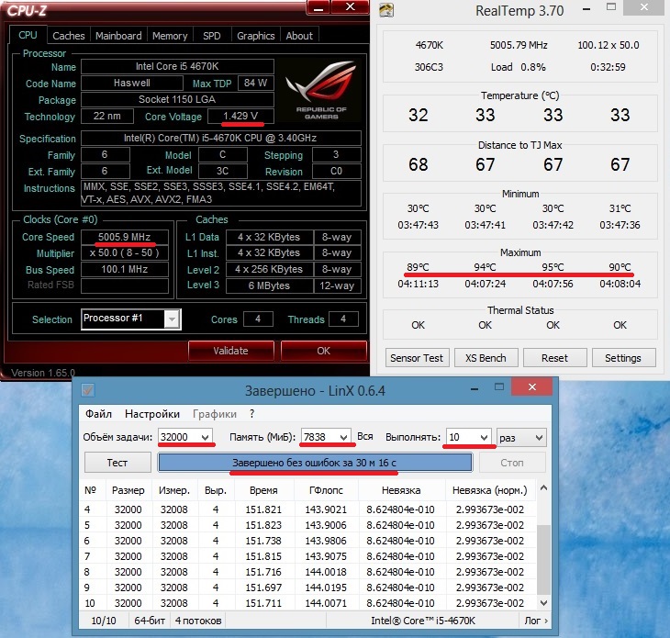Click the Level 3 cache value 6 MBytes
This screenshot has height=638, width=670.
tap(269, 285)
